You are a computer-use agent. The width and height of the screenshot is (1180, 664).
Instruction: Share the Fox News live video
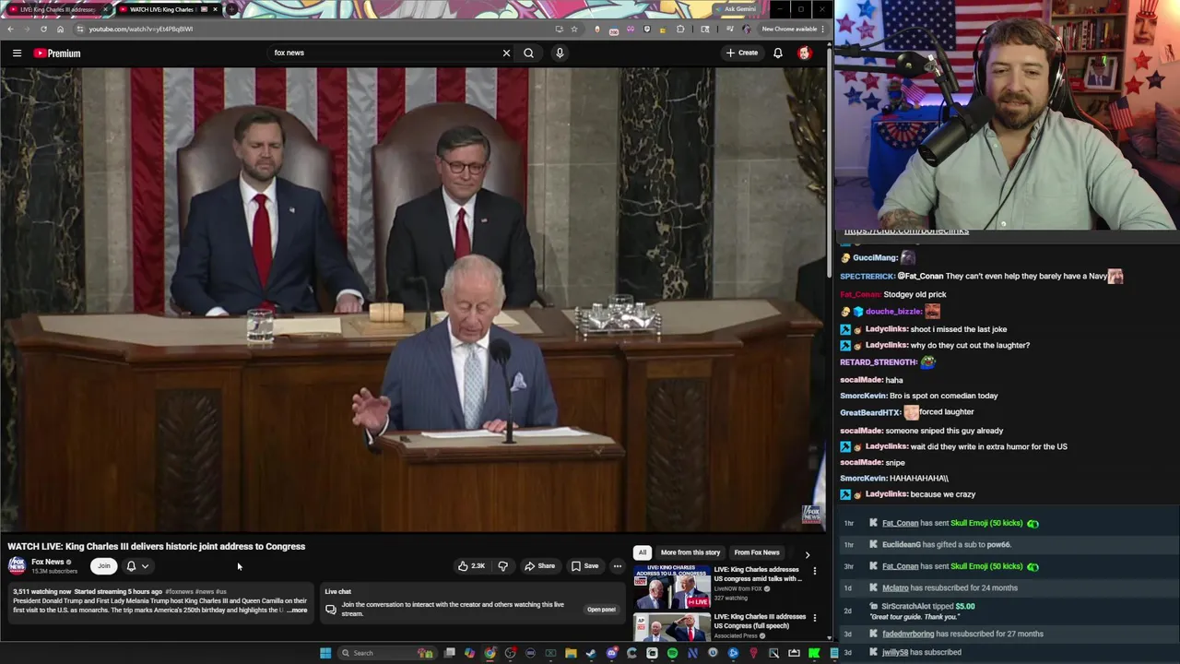(540, 566)
